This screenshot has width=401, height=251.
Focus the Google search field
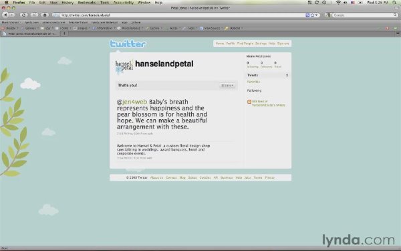click(362, 15)
